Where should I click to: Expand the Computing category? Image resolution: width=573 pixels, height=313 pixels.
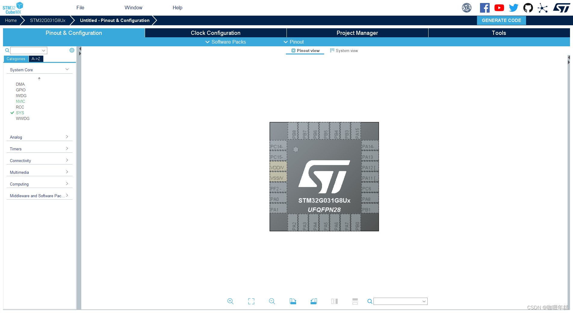point(67,184)
